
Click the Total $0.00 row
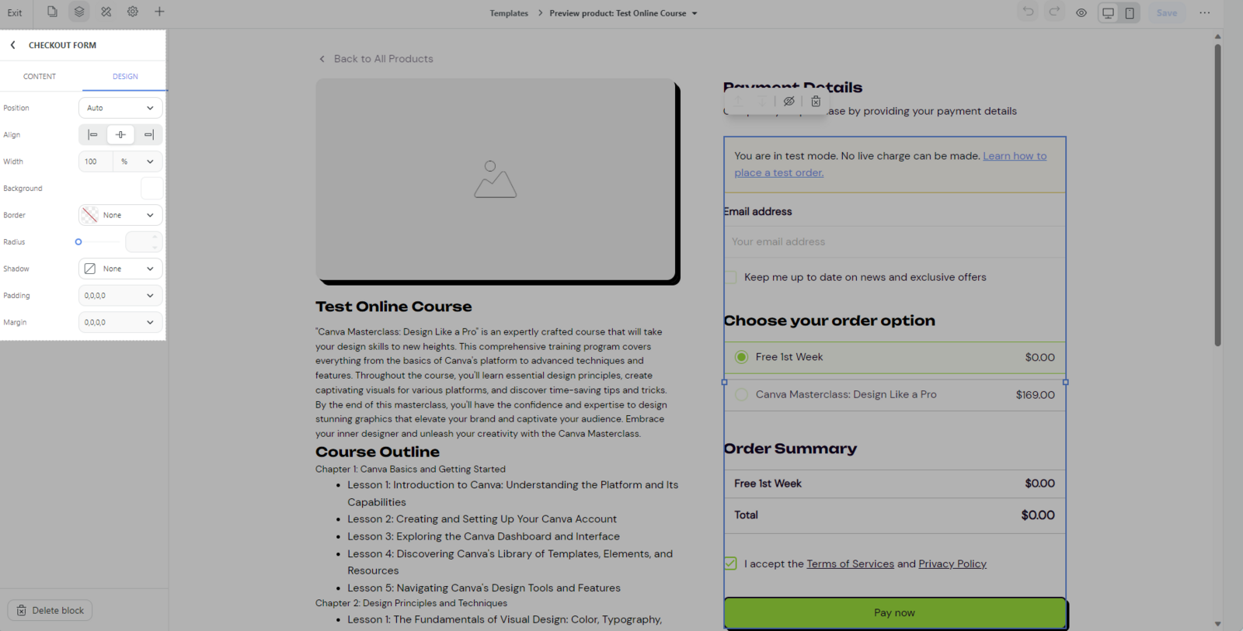click(894, 515)
